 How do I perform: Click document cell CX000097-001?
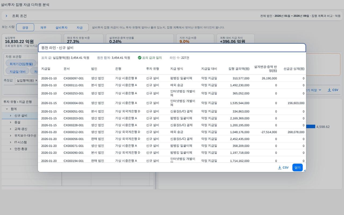pos(74,78)
